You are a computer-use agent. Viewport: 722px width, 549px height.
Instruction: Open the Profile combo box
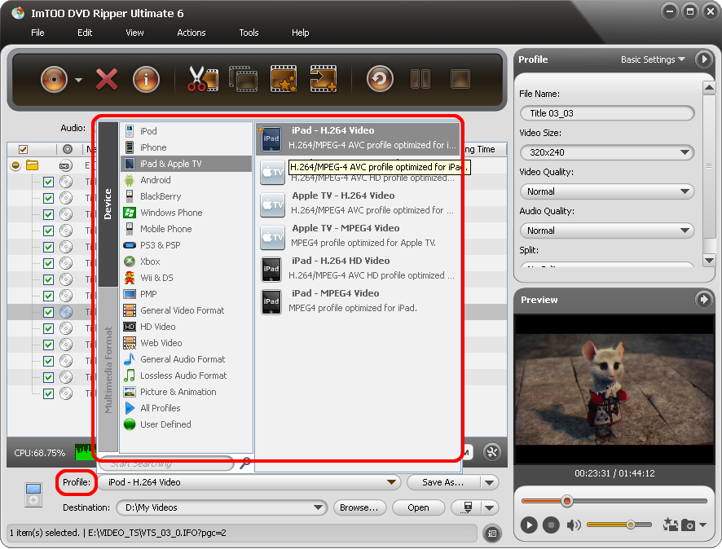[x=249, y=482]
